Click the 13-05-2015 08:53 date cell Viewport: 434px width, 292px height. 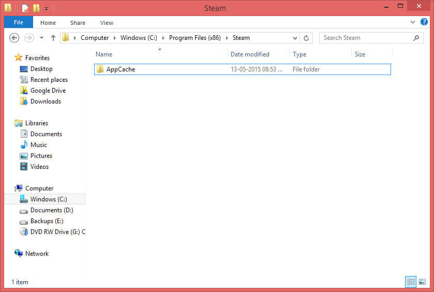click(x=256, y=69)
